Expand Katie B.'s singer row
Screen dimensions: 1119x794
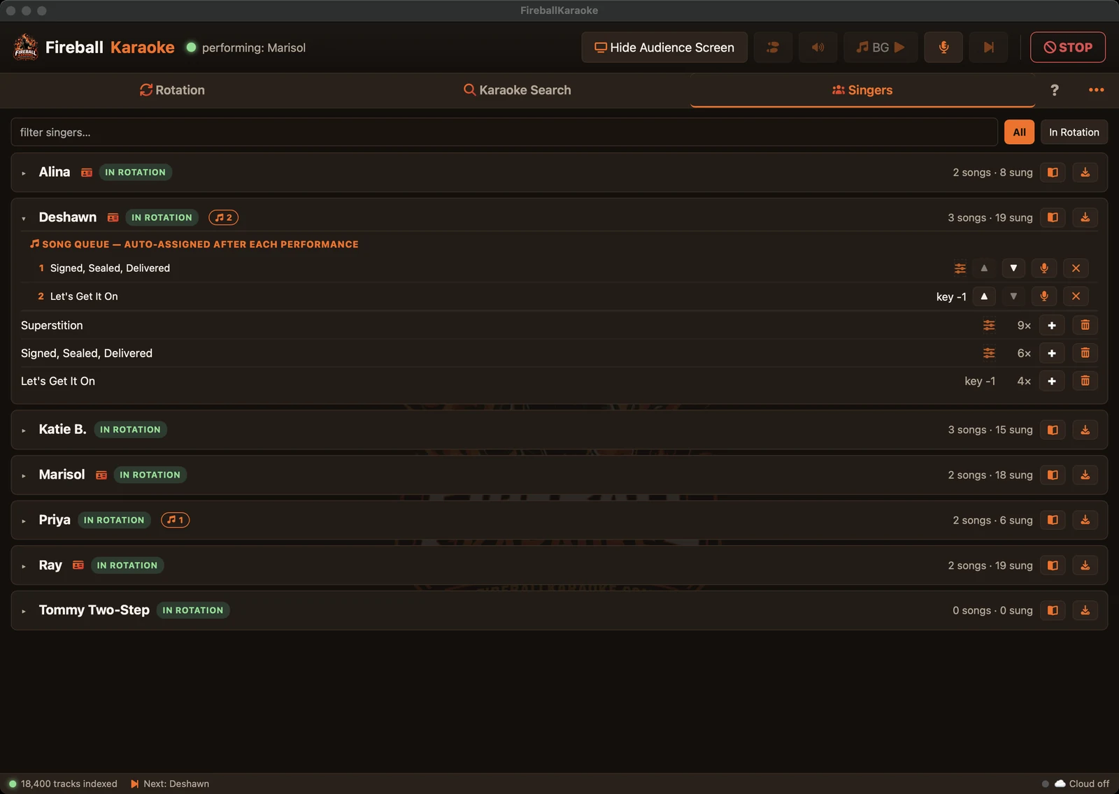pyautogui.click(x=24, y=430)
